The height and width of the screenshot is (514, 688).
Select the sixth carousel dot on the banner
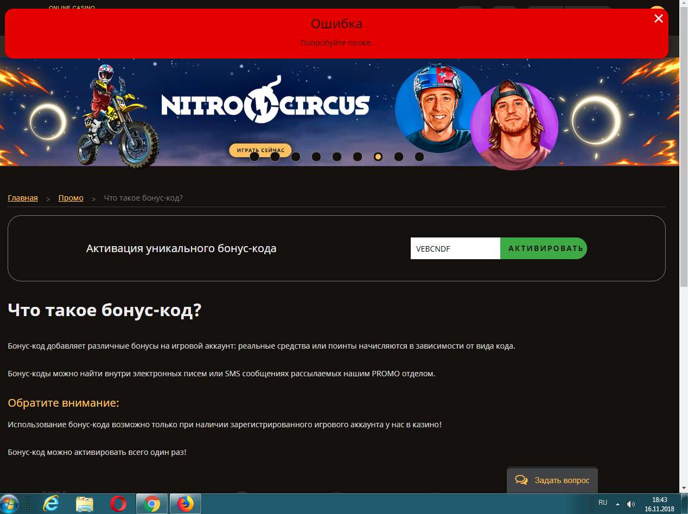pyautogui.click(x=358, y=157)
